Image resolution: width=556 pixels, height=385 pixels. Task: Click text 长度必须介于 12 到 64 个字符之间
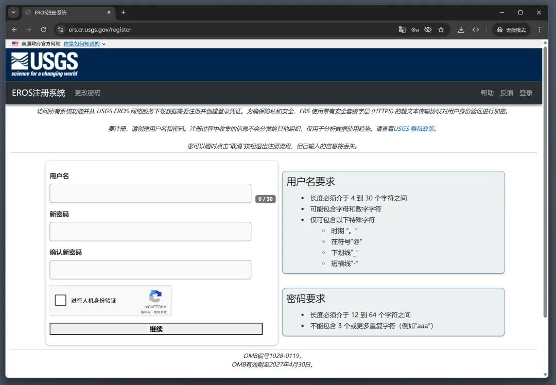tap(360, 315)
